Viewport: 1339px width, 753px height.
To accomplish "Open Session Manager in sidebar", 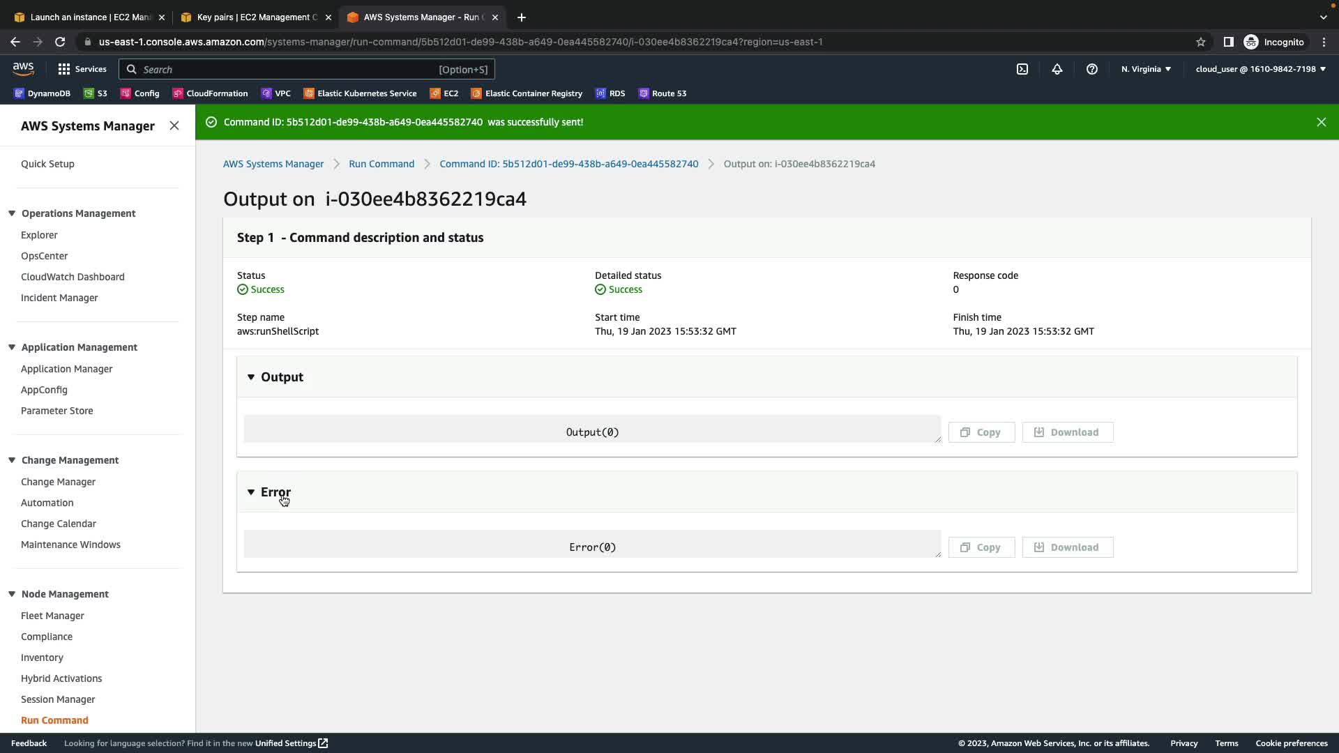I will point(58,699).
